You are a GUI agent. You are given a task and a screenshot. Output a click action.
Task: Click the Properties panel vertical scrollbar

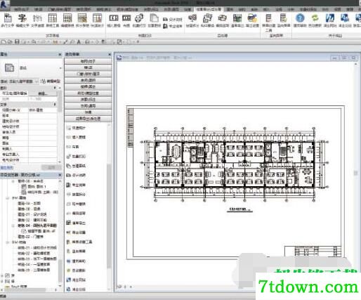click(60, 101)
